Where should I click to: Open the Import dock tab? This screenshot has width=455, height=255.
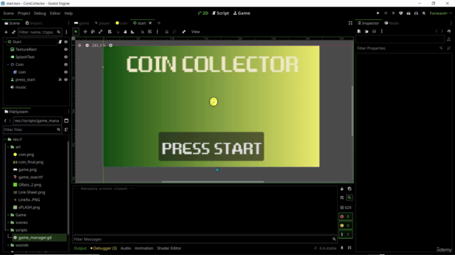[x=34, y=23]
